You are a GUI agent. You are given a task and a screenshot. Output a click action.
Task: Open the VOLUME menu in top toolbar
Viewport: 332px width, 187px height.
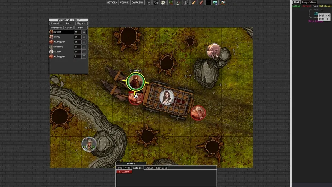coord(124,2)
